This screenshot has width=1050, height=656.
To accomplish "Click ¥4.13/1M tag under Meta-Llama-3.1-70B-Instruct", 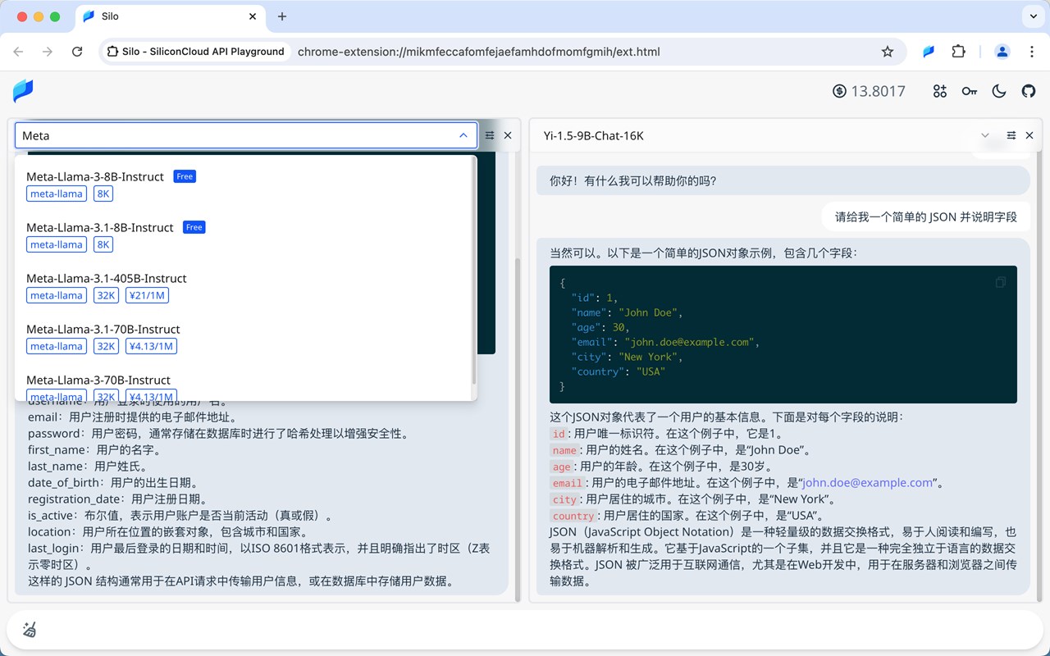I will [151, 346].
